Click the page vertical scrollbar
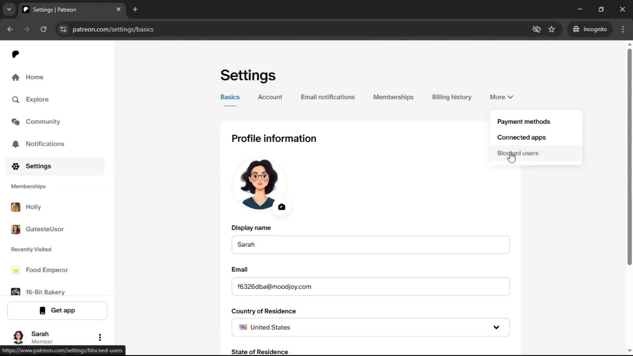Viewport: 633px width, 356px height. coord(629,157)
